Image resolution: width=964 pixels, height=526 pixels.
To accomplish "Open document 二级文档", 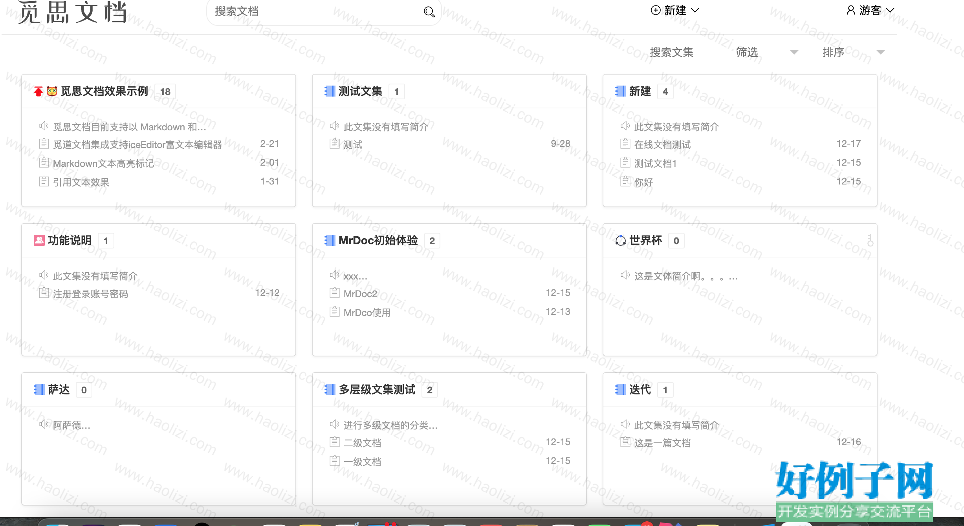I will [362, 443].
